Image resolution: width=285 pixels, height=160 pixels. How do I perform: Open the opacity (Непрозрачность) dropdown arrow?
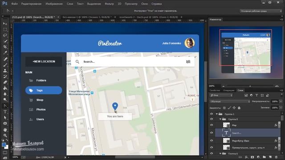tap(281, 102)
